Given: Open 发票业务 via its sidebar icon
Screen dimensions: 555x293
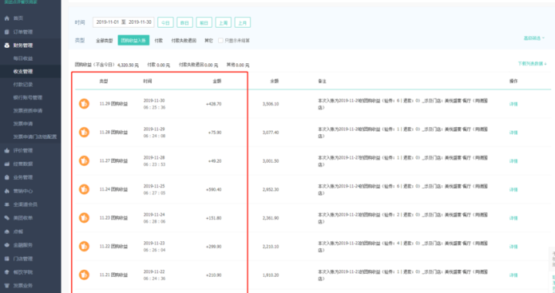Looking at the screenshot, I should click(7, 285).
